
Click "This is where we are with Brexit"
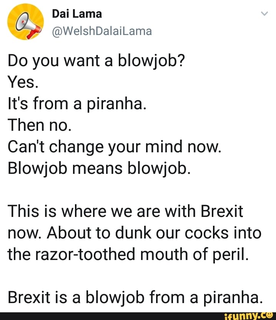tap(125, 211)
